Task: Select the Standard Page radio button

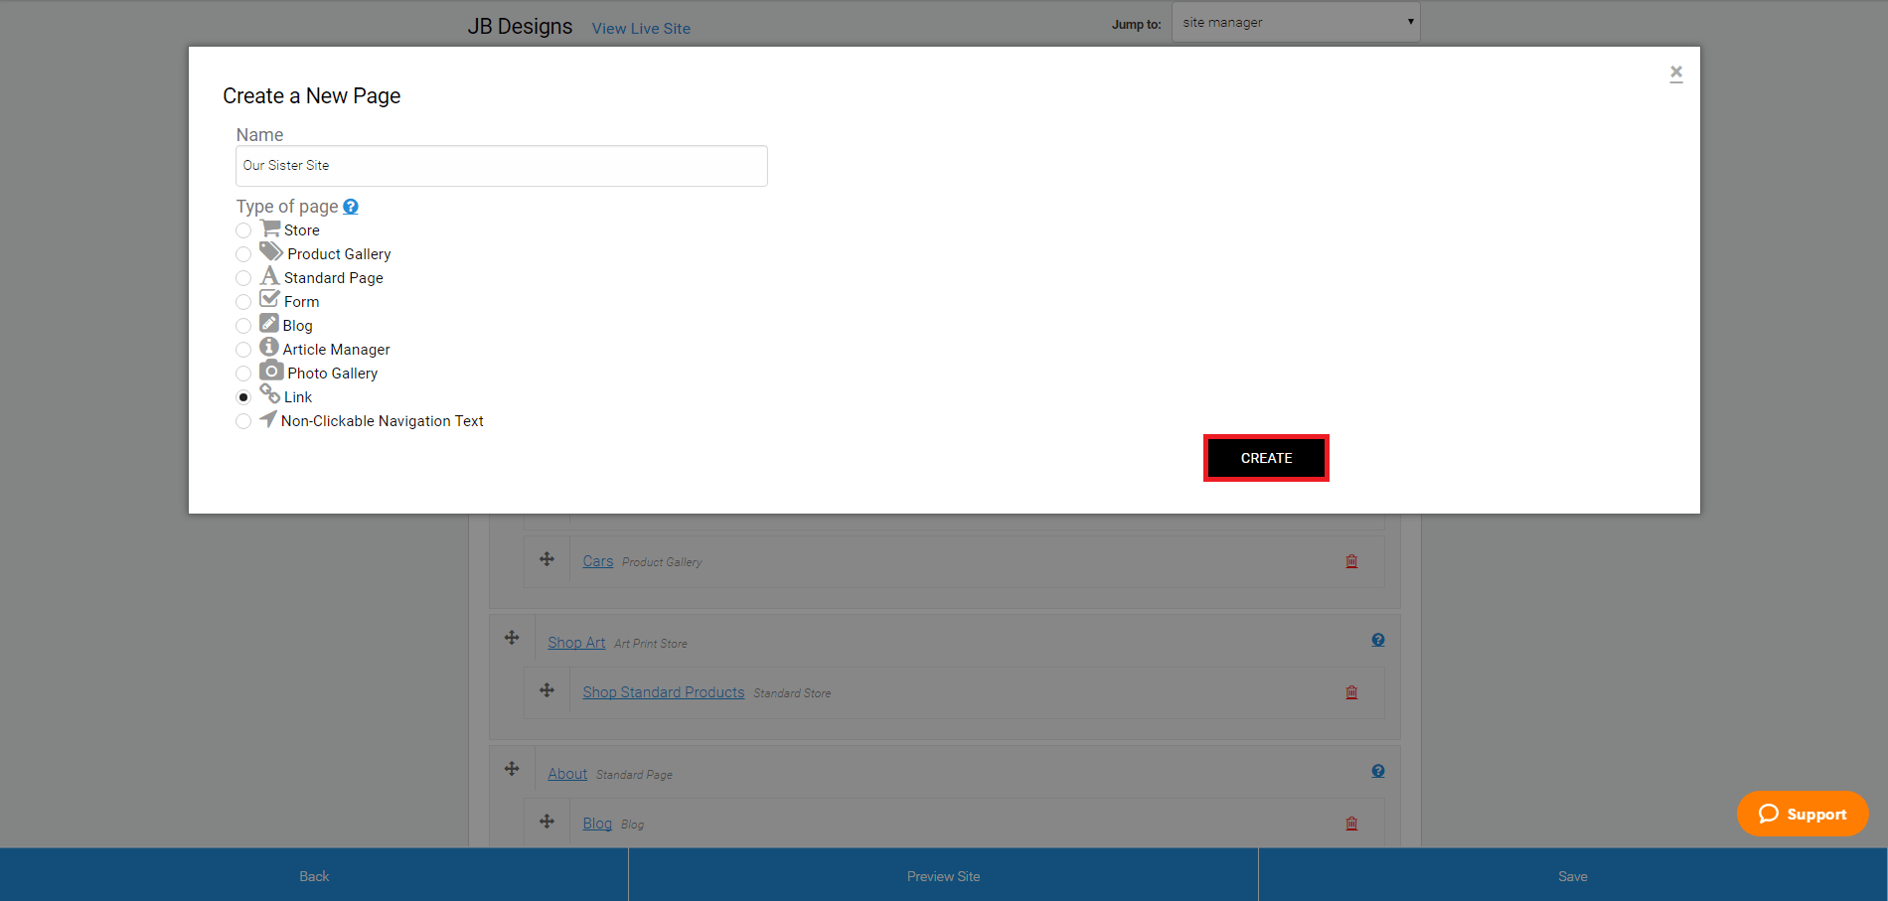Action: 243,278
